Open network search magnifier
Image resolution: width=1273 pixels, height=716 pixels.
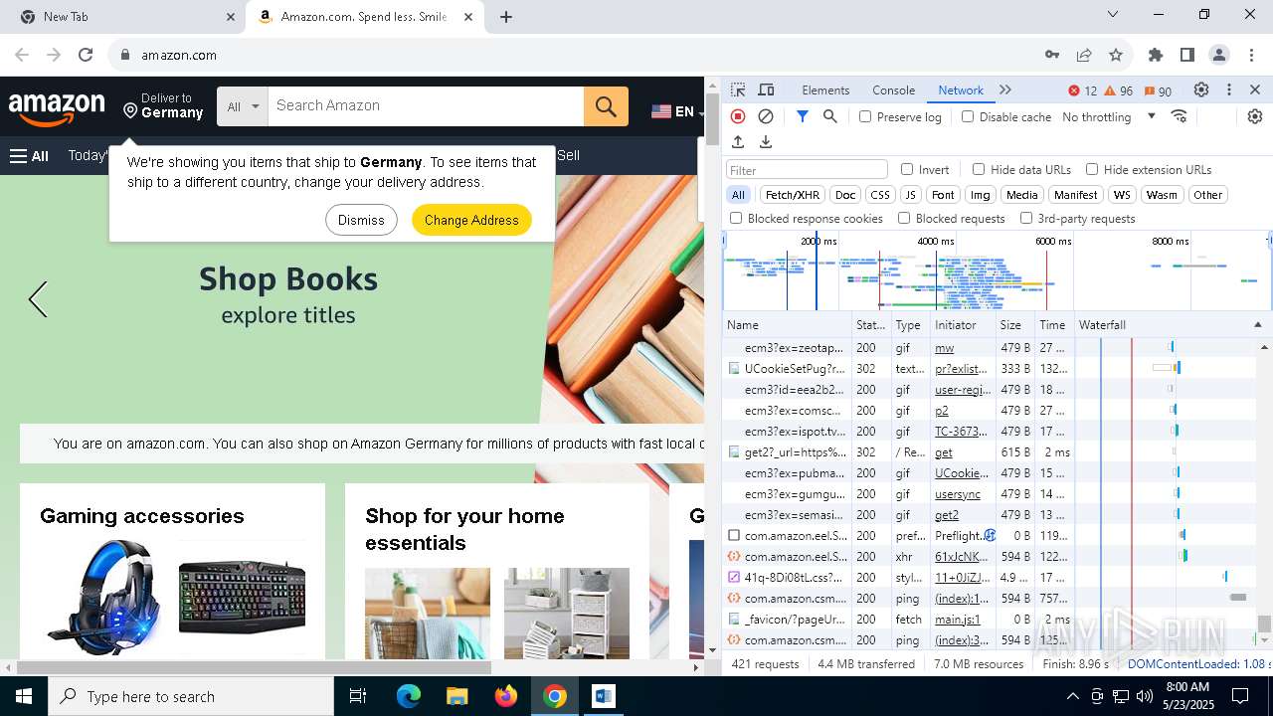click(x=830, y=116)
